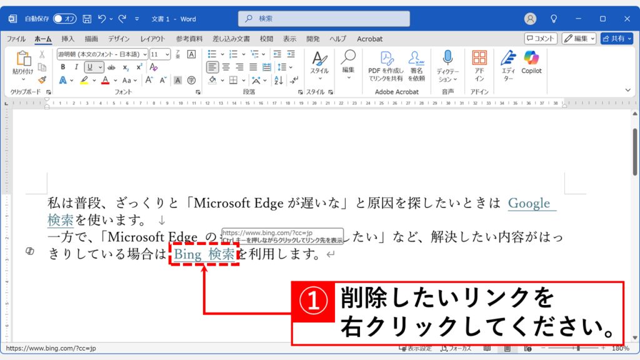640x360 pixels.
Task: Click the Copilot icon
Action: click(x=531, y=62)
